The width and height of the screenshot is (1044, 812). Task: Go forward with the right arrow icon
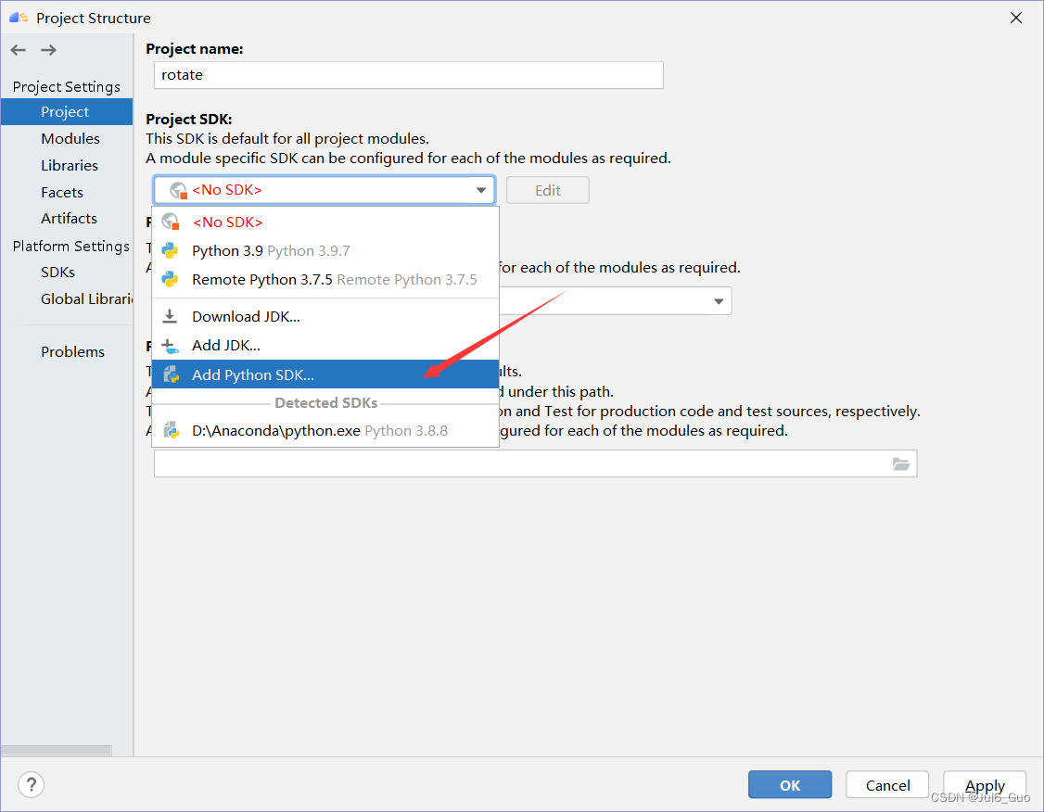[48, 50]
